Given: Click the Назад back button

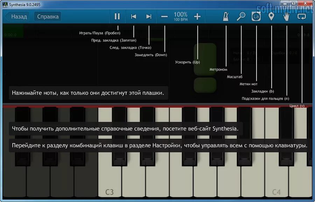Looking at the screenshot, I should tap(17, 16).
